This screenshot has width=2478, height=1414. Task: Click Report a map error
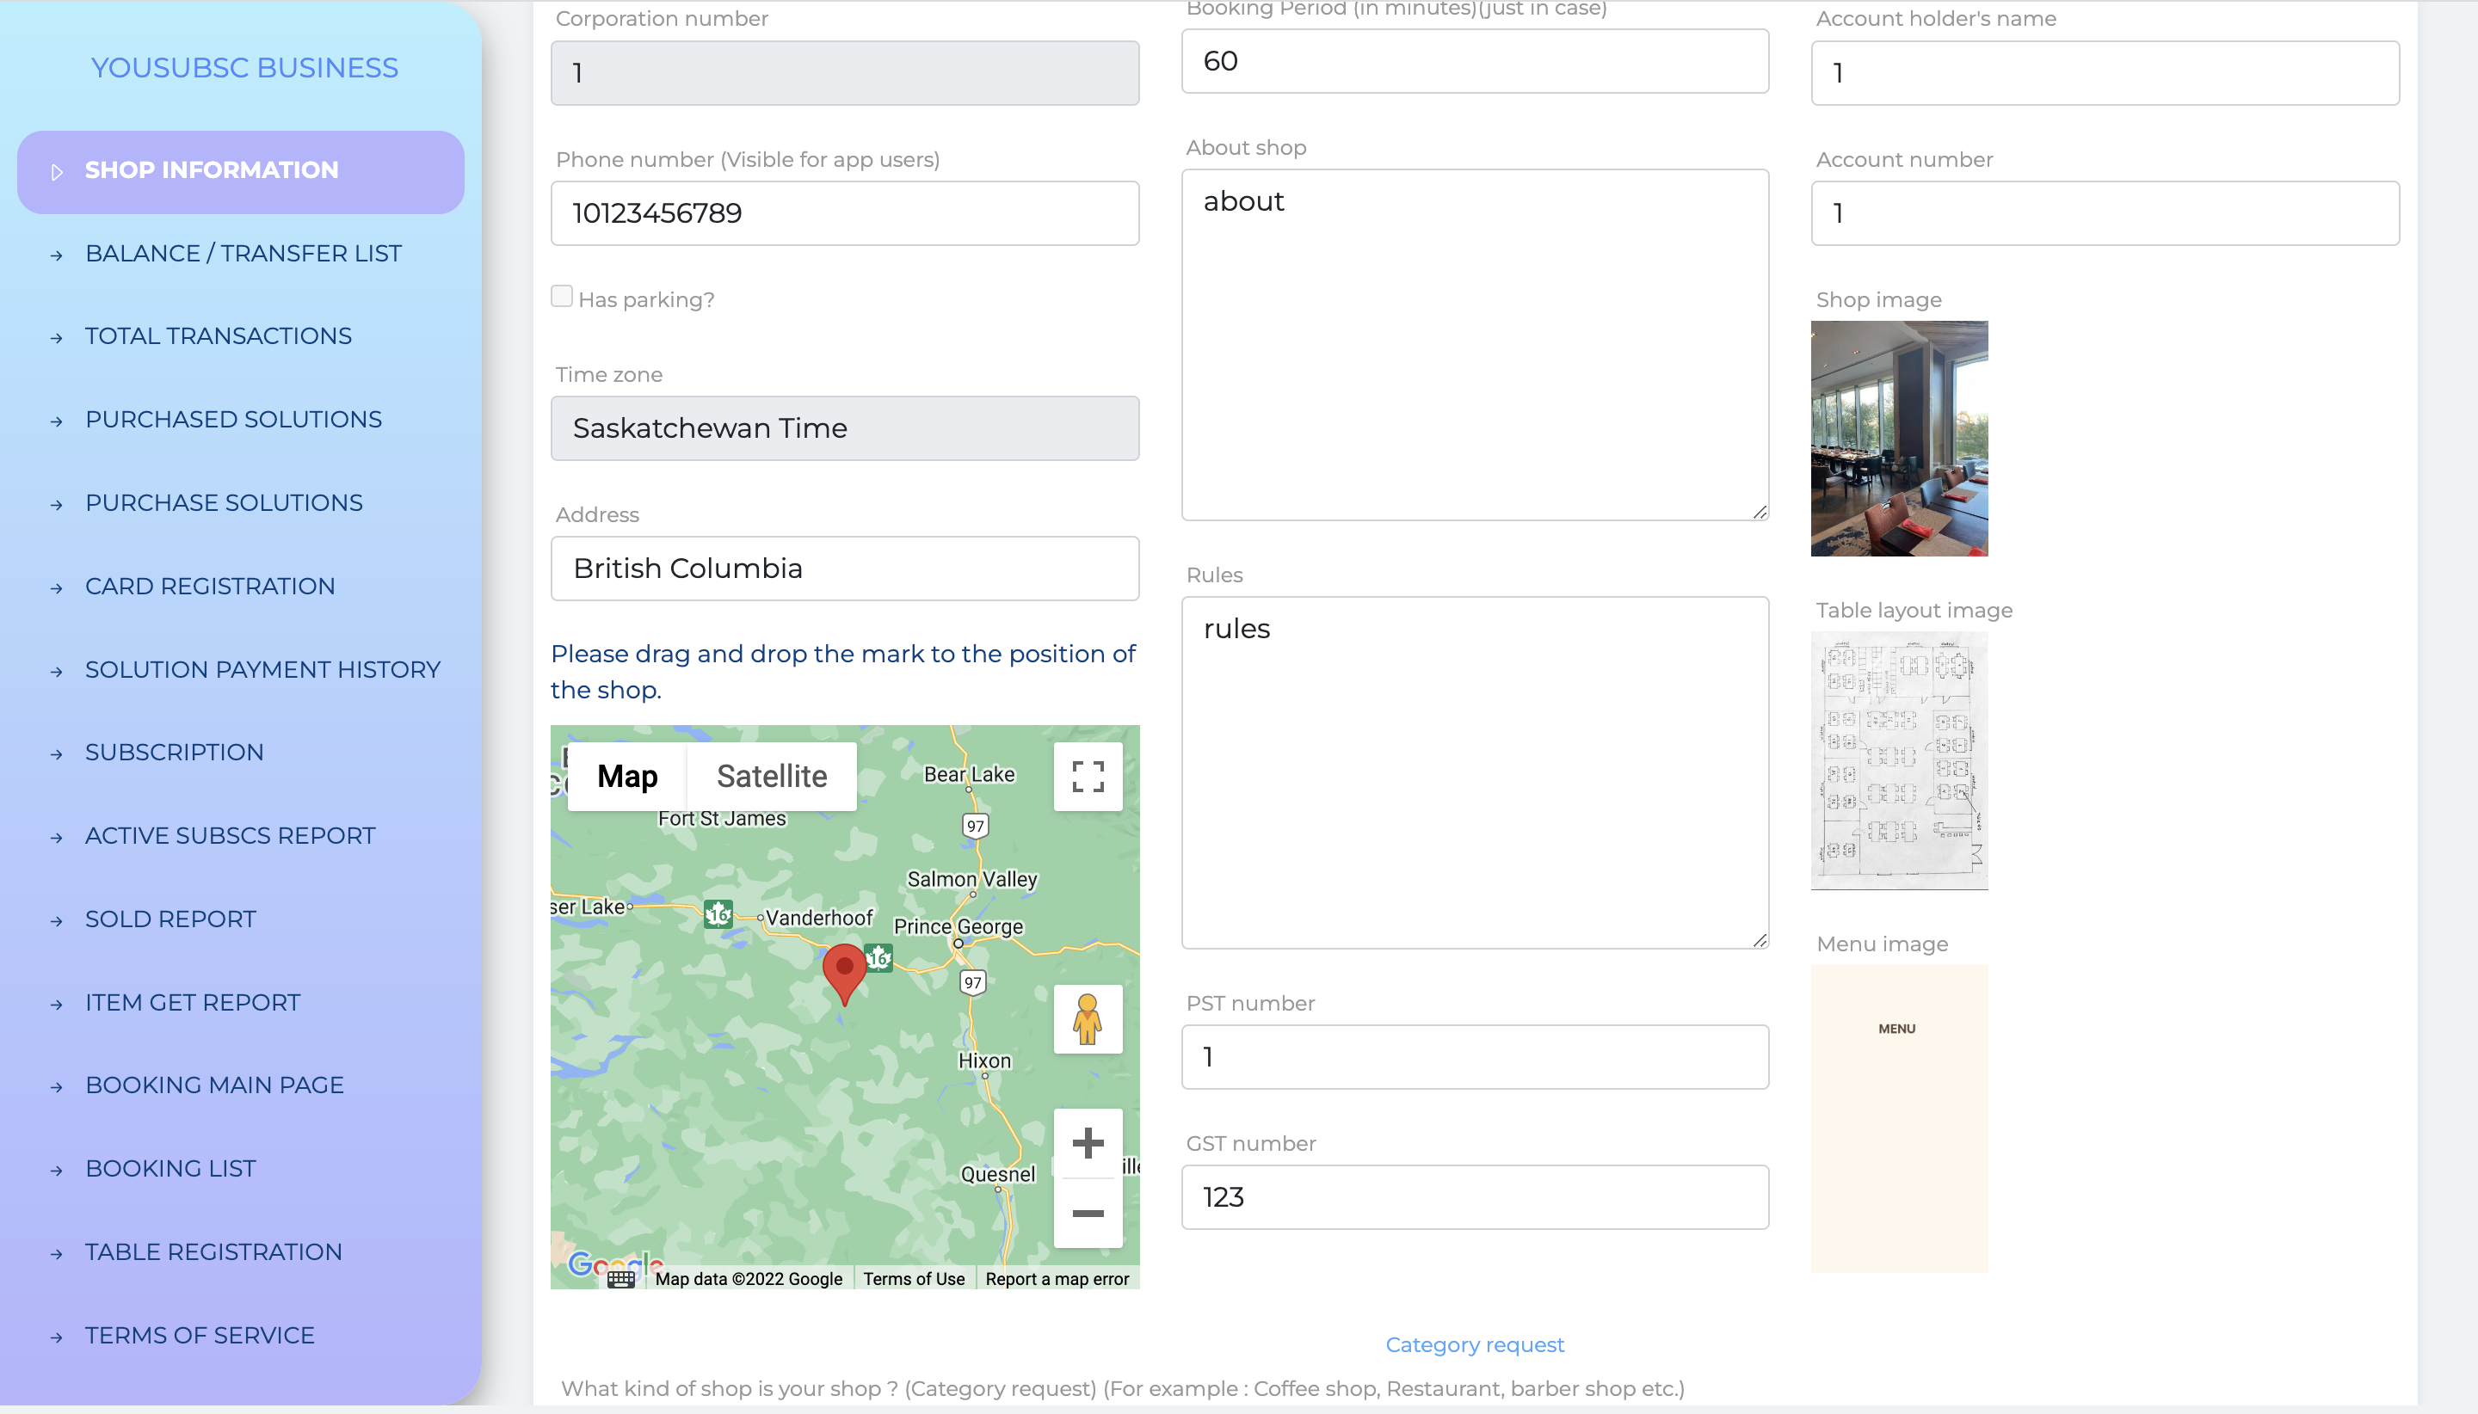(x=1056, y=1279)
